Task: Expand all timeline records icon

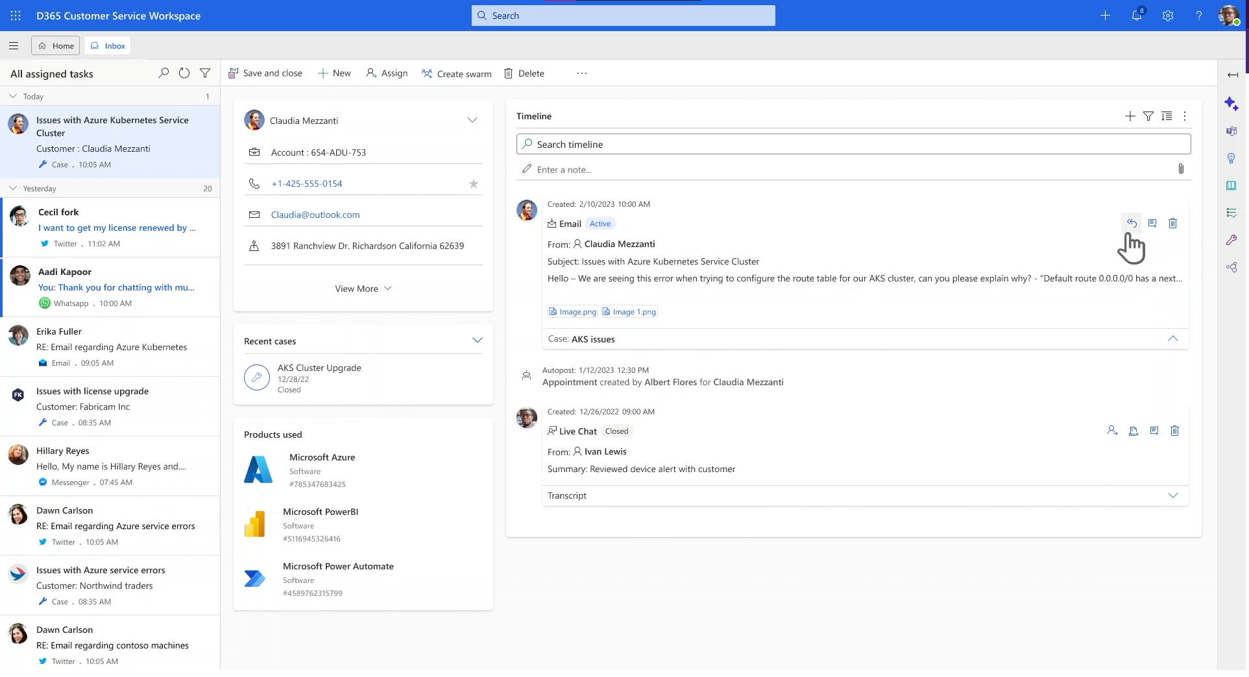Action: [x=1167, y=116]
